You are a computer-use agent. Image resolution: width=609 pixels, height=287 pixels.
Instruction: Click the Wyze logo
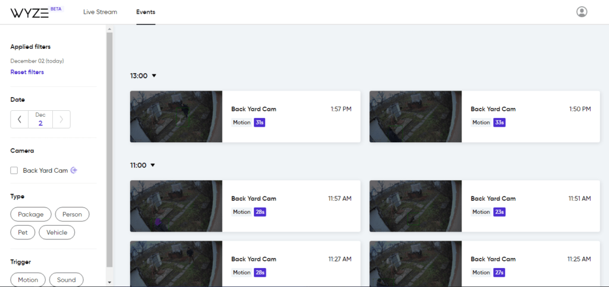click(30, 13)
